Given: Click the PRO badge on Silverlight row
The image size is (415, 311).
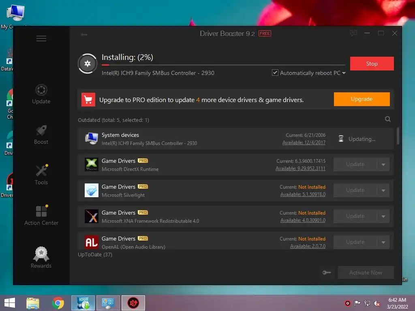Looking at the screenshot, I should coord(143,187).
